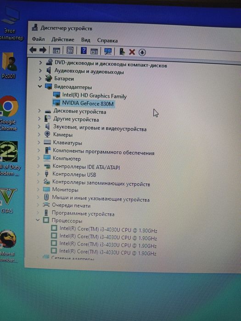Viewport: 241px width, 321px height.
Task: Expand Звуковые, игровые и видеоустройства node
Action: click(x=39, y=127)
